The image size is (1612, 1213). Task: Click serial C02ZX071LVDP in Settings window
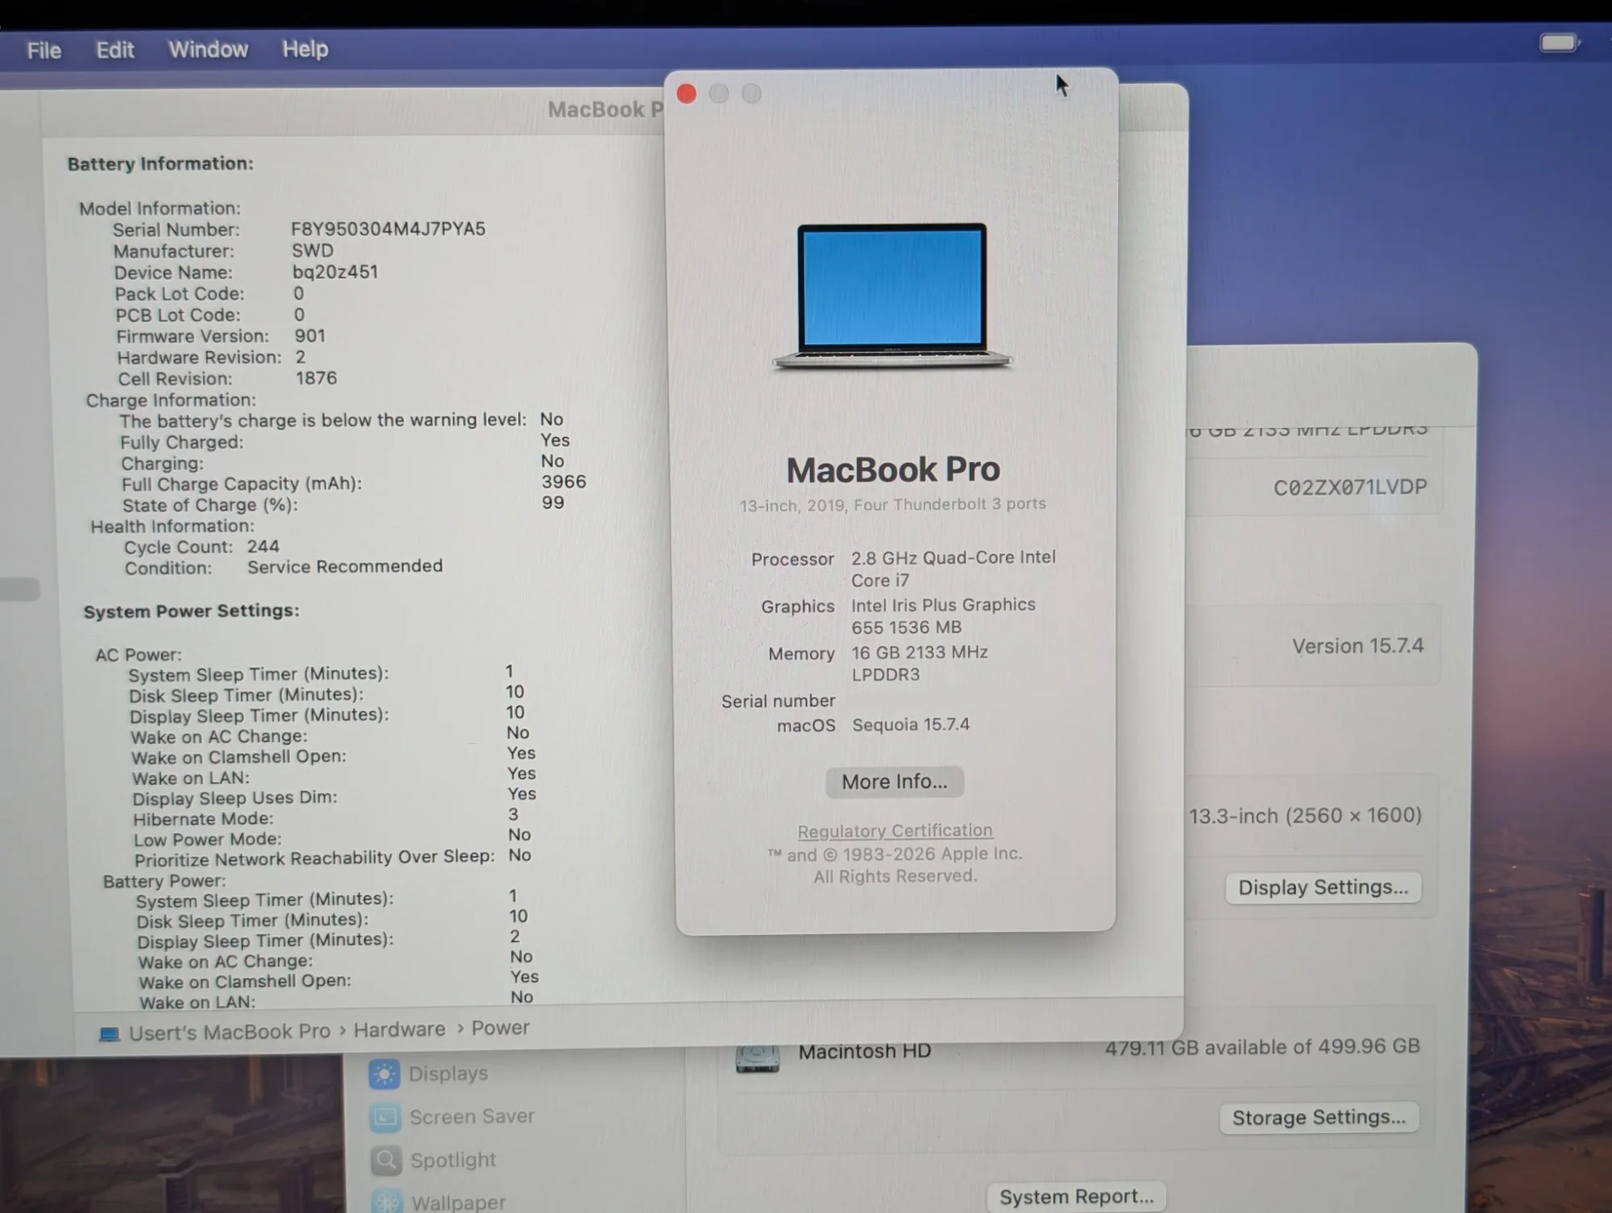click(1350, 488)
